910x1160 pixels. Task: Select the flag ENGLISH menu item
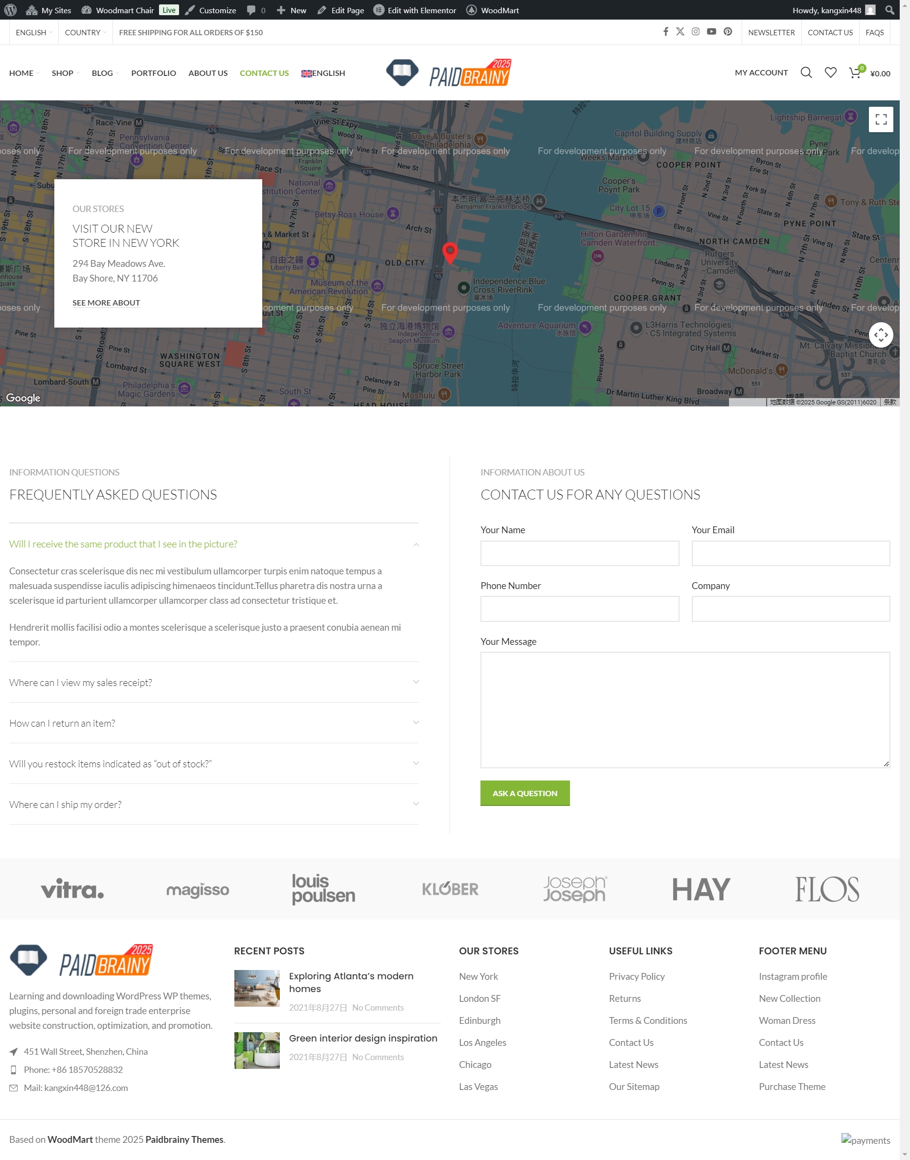pos(323,73)
